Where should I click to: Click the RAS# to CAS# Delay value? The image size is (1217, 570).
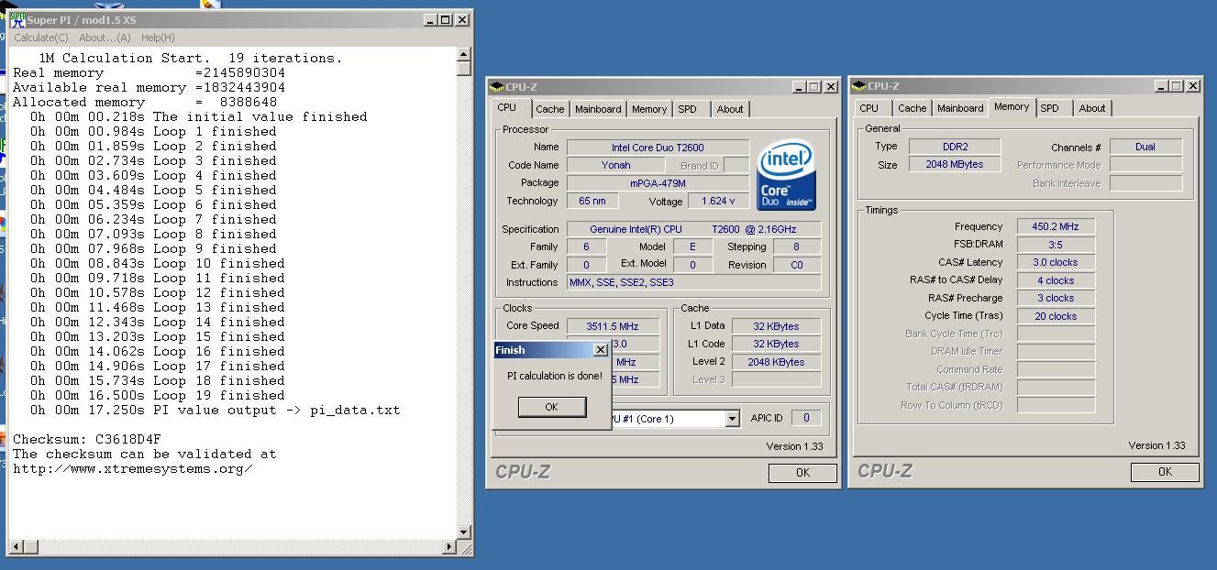(x=1056, y=280)
